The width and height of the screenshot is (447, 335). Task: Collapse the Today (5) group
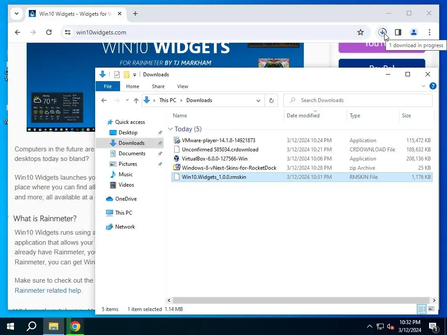point(171,129)
